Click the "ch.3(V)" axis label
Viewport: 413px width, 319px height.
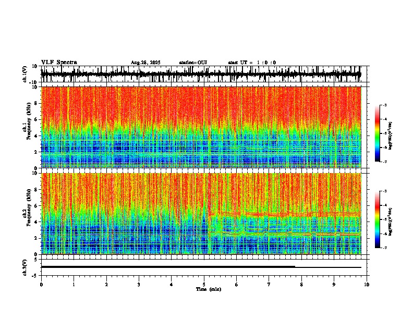pos(25,267)
